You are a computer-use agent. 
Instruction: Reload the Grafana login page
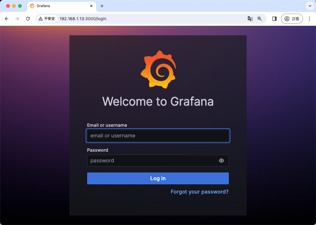pyautogui.click(x=28, y=19)
